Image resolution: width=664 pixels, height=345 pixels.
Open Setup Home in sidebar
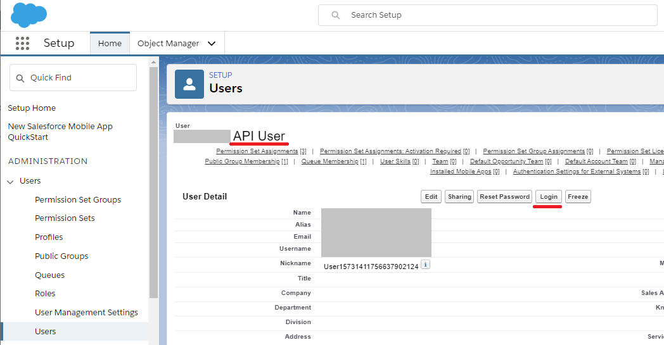tap(32, 108)
